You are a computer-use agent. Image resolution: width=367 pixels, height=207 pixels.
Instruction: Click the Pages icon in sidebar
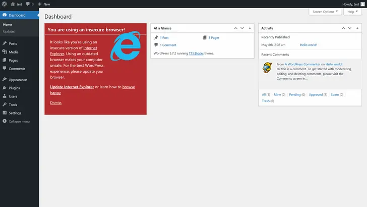coord(5,60)
